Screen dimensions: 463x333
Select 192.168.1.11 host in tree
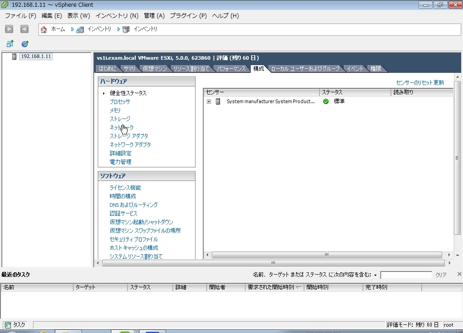pyautogui.click(x=36, y=57)
